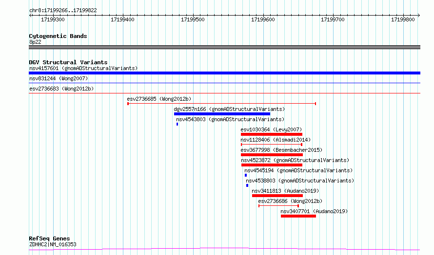Click the nsv4157601 gnomAD variant label
This screenshot has width=434, height=255.
83,68
